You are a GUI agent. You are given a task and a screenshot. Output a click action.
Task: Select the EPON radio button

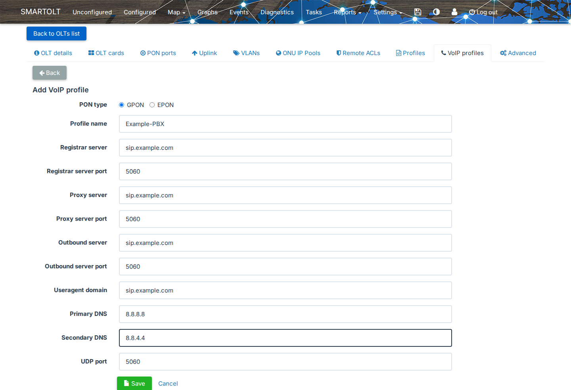(x=152, y=105)
